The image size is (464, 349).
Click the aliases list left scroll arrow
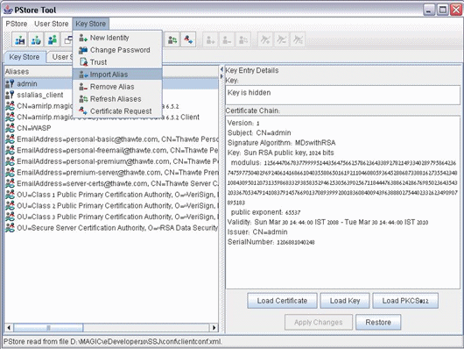point(9,328)
